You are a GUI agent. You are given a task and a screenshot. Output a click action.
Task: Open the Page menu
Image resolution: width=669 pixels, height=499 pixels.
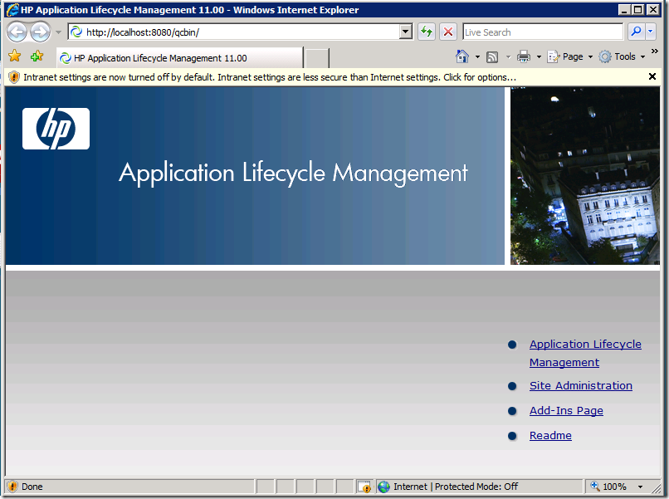(570, 56)
